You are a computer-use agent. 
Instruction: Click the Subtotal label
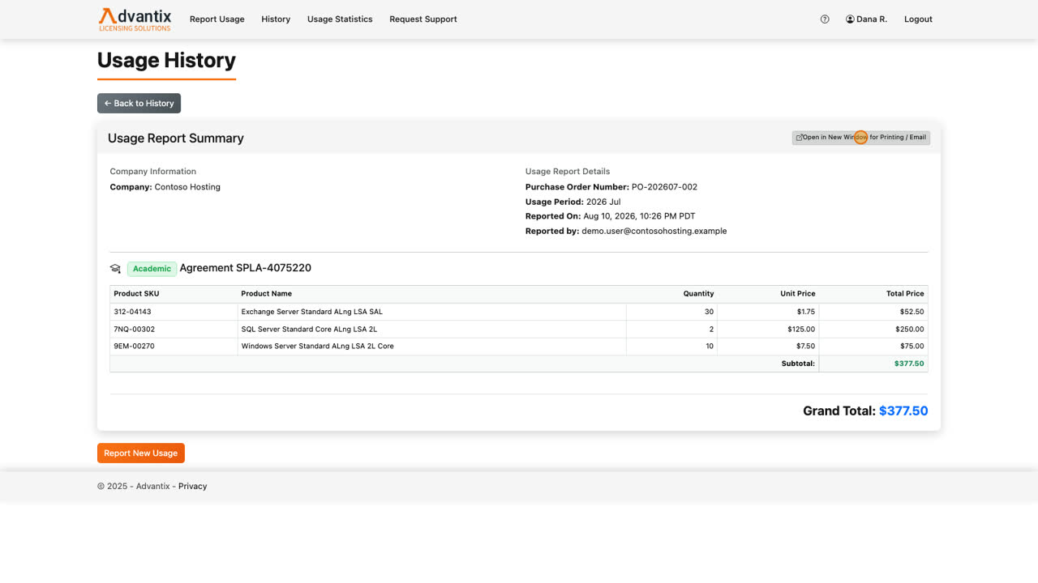pyautogui.click(x=798, y=364)
